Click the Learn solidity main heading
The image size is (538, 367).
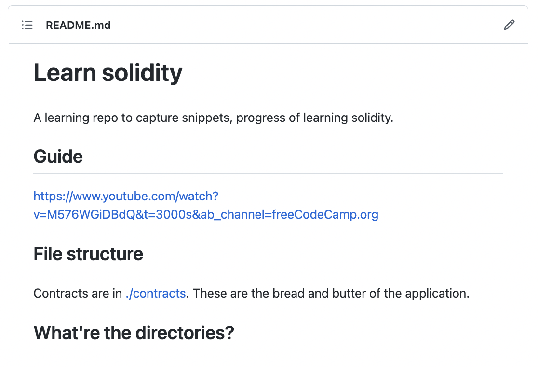(108, 73)
